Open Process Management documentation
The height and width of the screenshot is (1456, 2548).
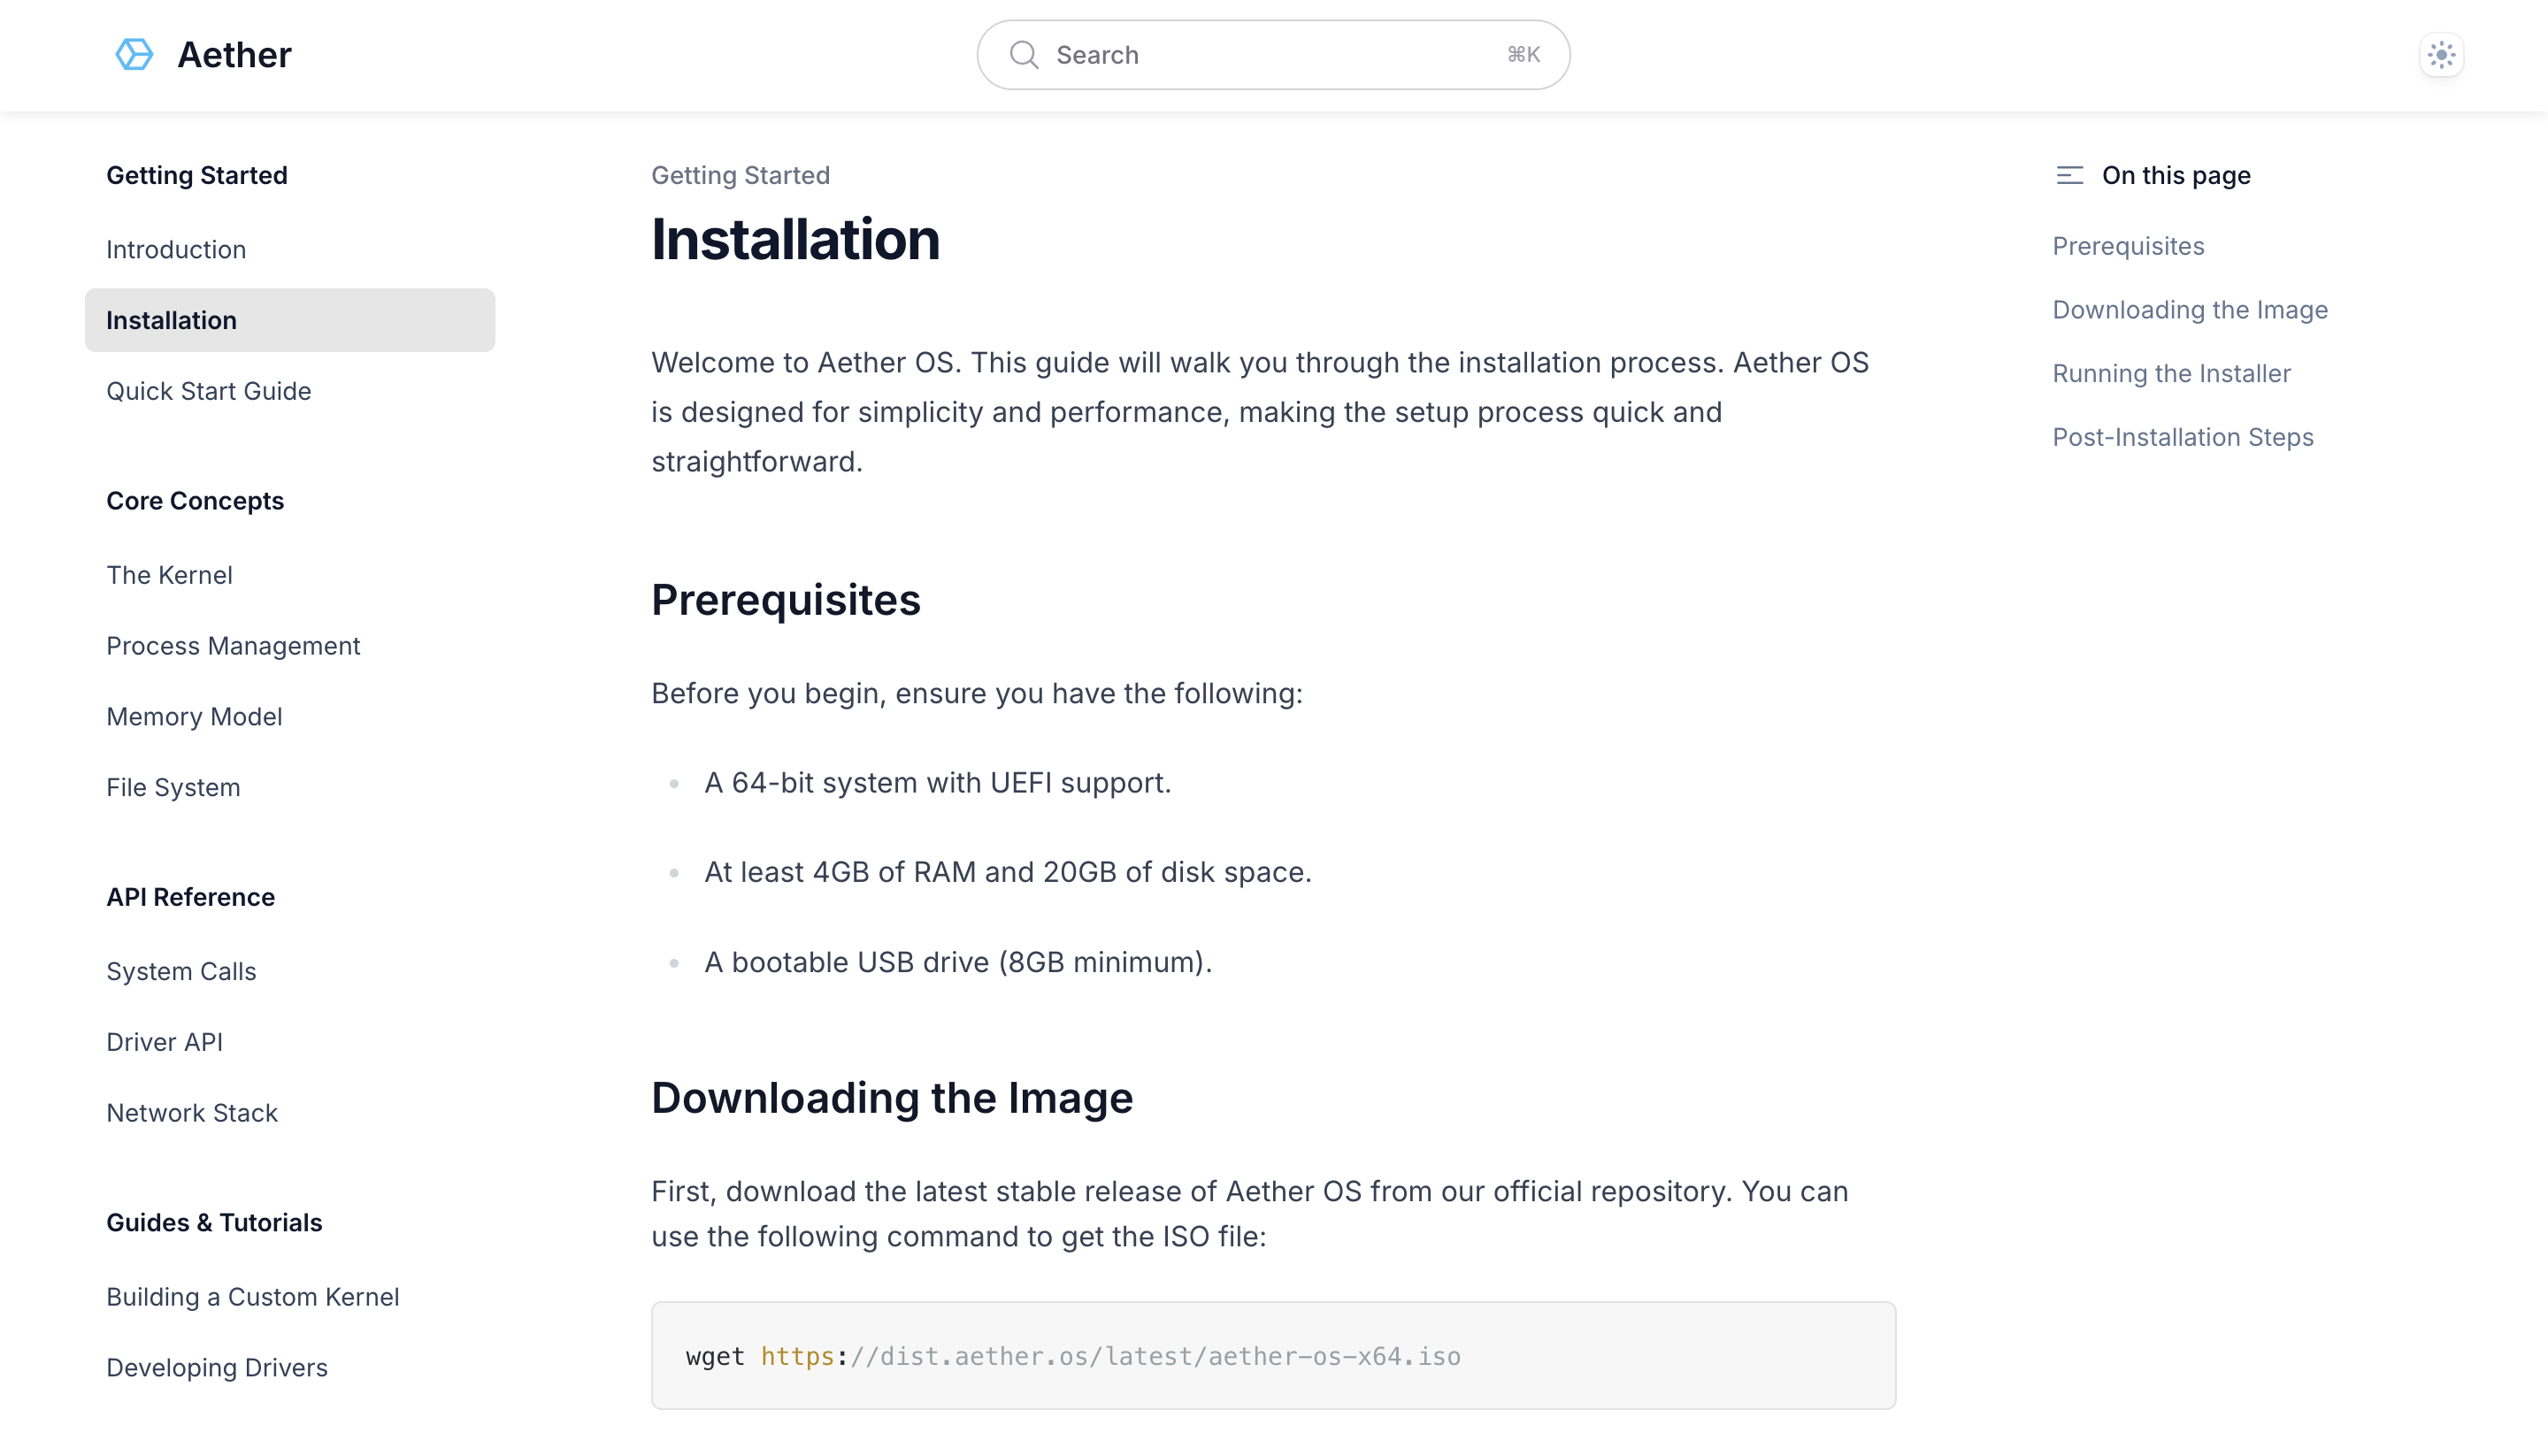pos(233,646)
